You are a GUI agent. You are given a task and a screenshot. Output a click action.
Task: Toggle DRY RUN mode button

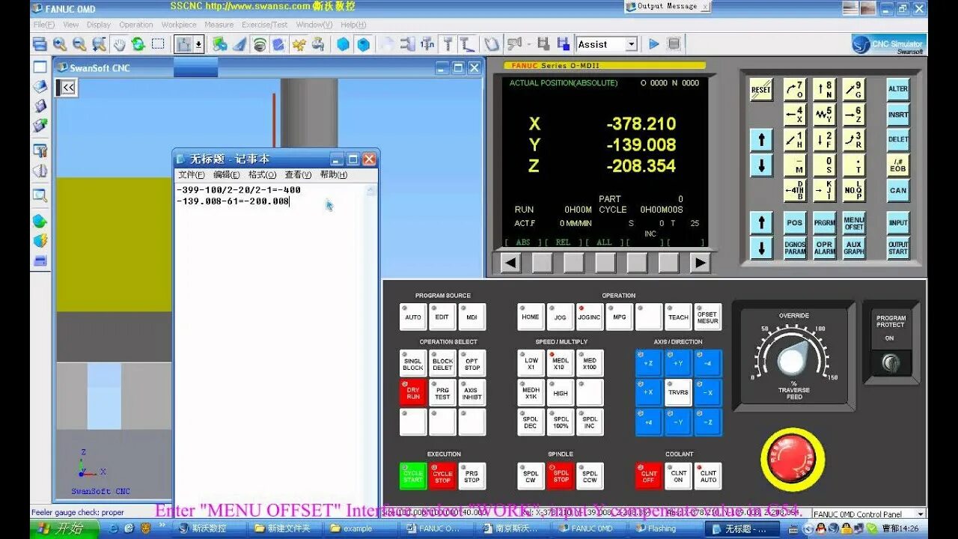click(413, 393)
